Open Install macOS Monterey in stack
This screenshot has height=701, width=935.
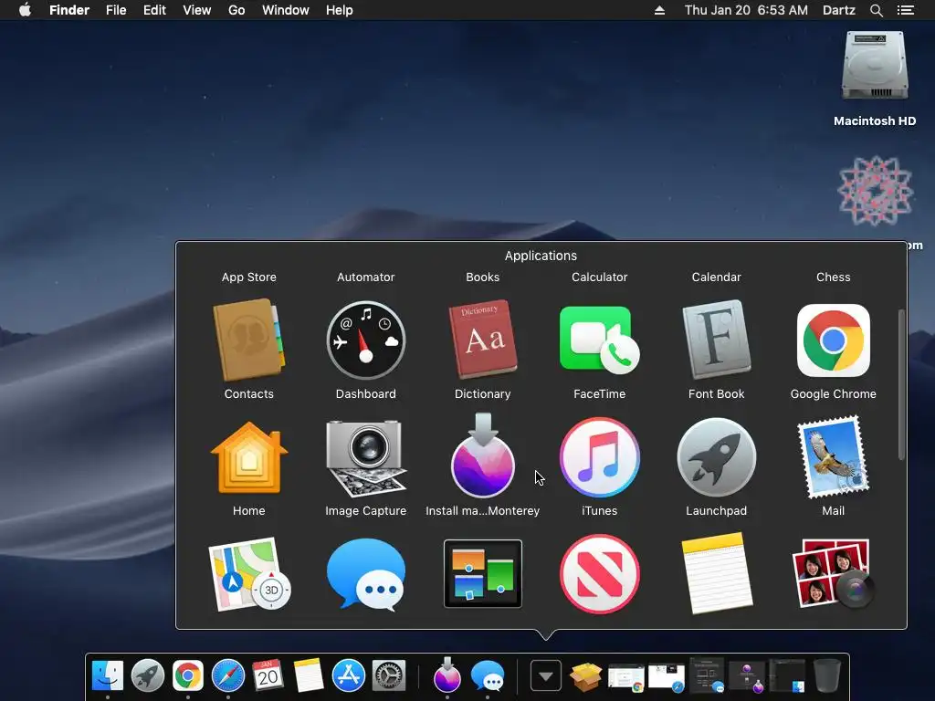482,456
